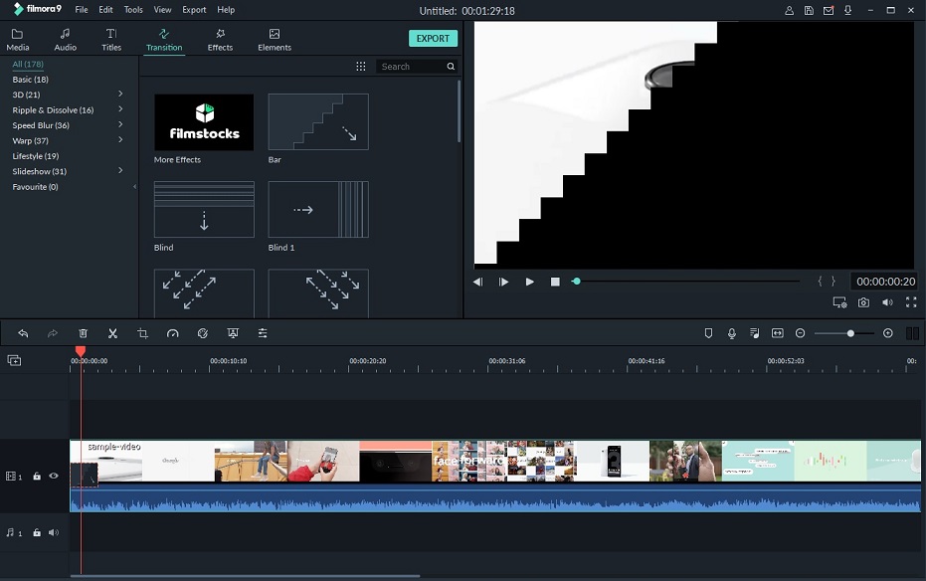Delete the selected clip with the trash icon
Viewport: 926px width, 581px height.
click(83, 333)
